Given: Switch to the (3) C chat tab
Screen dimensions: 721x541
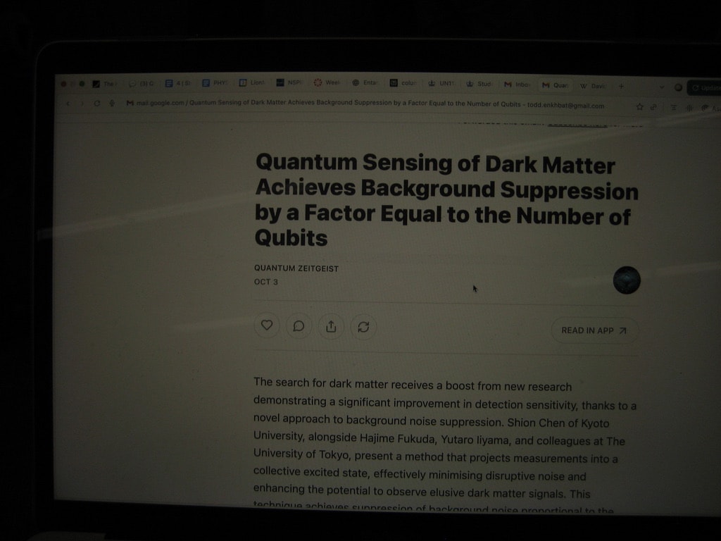Looking at the screenshot, I should 141,84.
